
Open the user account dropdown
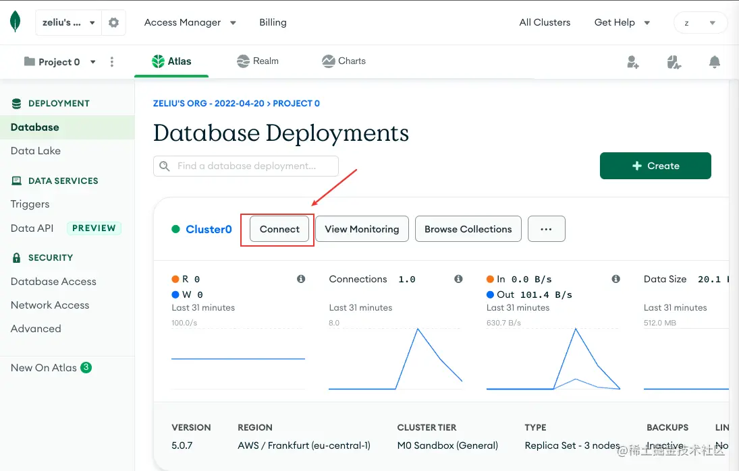[701, 23]
